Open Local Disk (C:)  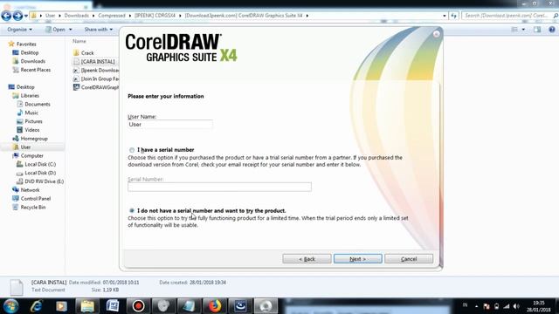[36, 164]
